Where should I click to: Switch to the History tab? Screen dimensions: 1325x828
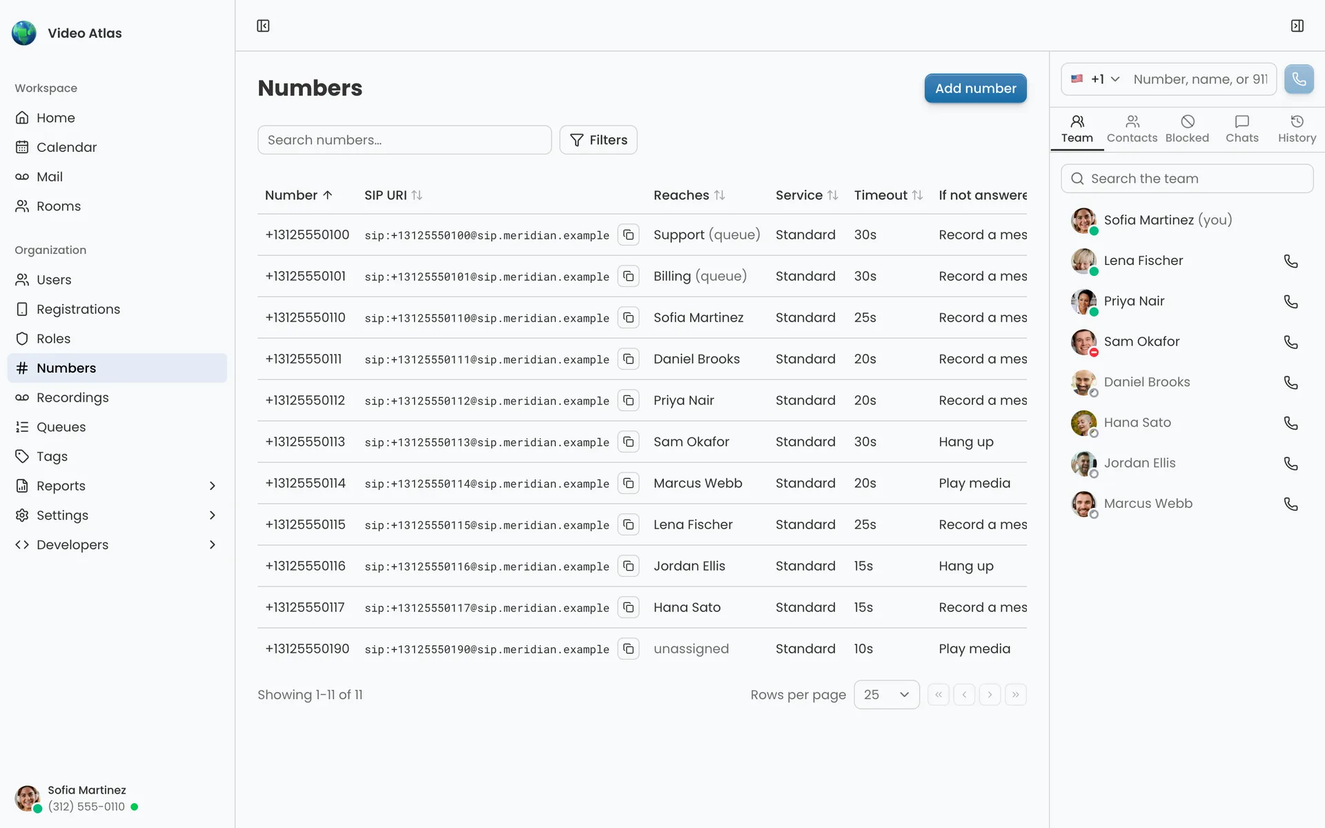pyautogui.click(x=1297, y=130)
